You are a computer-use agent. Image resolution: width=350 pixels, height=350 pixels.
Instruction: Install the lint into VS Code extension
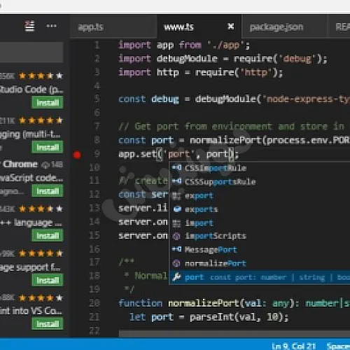coord(48,324)
